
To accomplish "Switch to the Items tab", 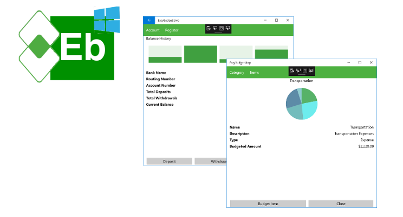I will coord(254,73).
